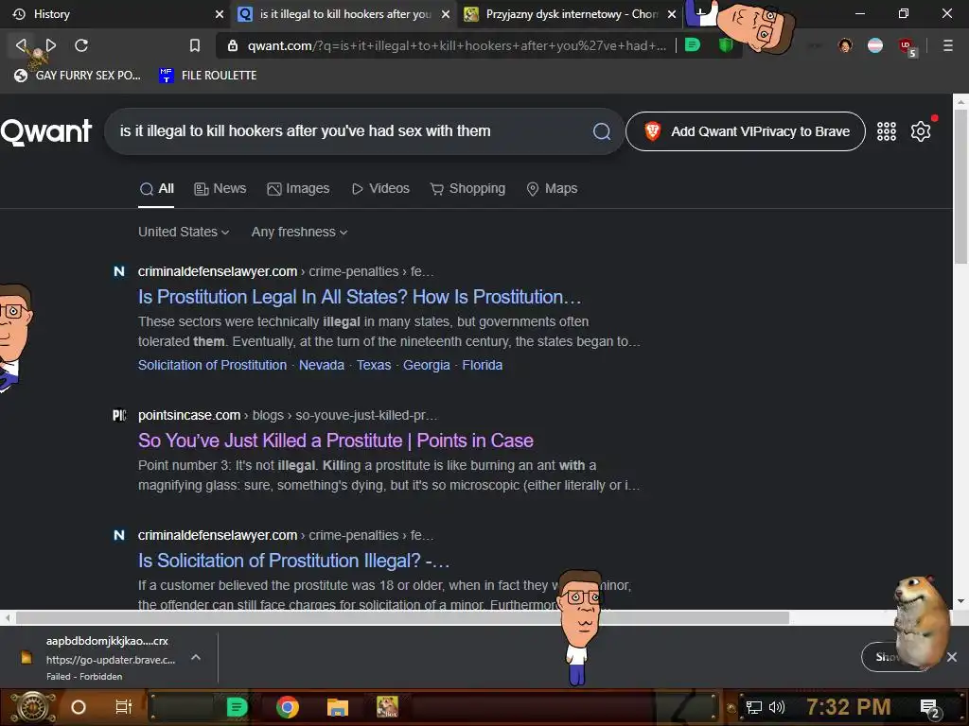Close the Qwant search results tab

445,14
